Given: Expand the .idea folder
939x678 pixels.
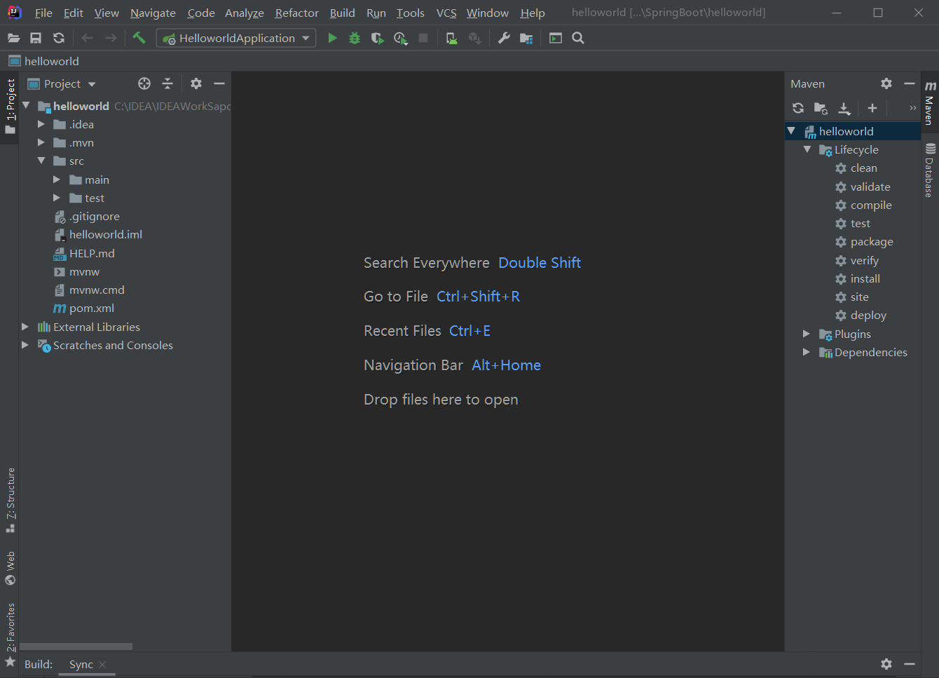Looking at the screenshot, I should tap(41, 124).
